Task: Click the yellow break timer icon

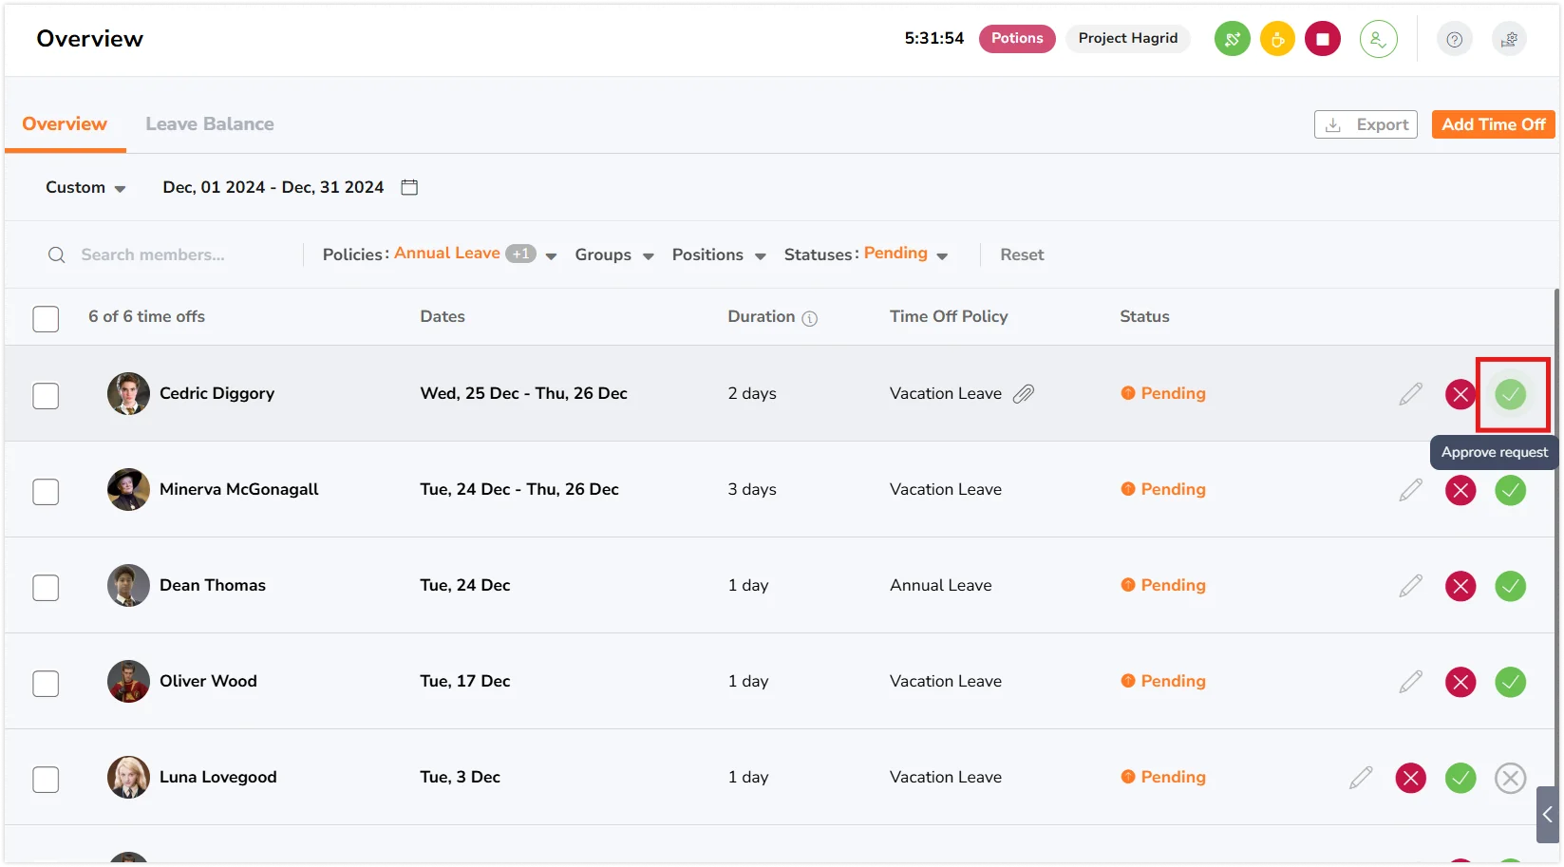Action: 1277,39
